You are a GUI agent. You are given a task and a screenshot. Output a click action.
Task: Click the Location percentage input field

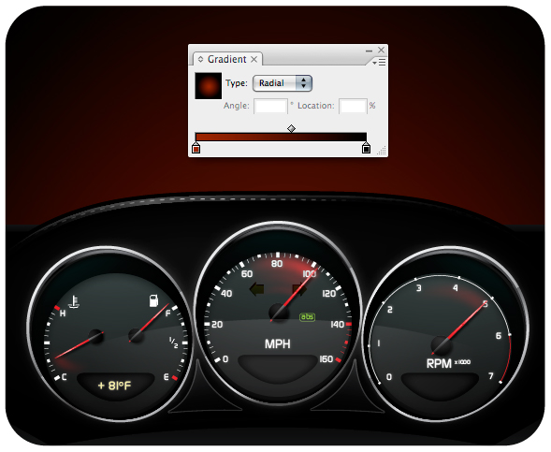(354, 106)
